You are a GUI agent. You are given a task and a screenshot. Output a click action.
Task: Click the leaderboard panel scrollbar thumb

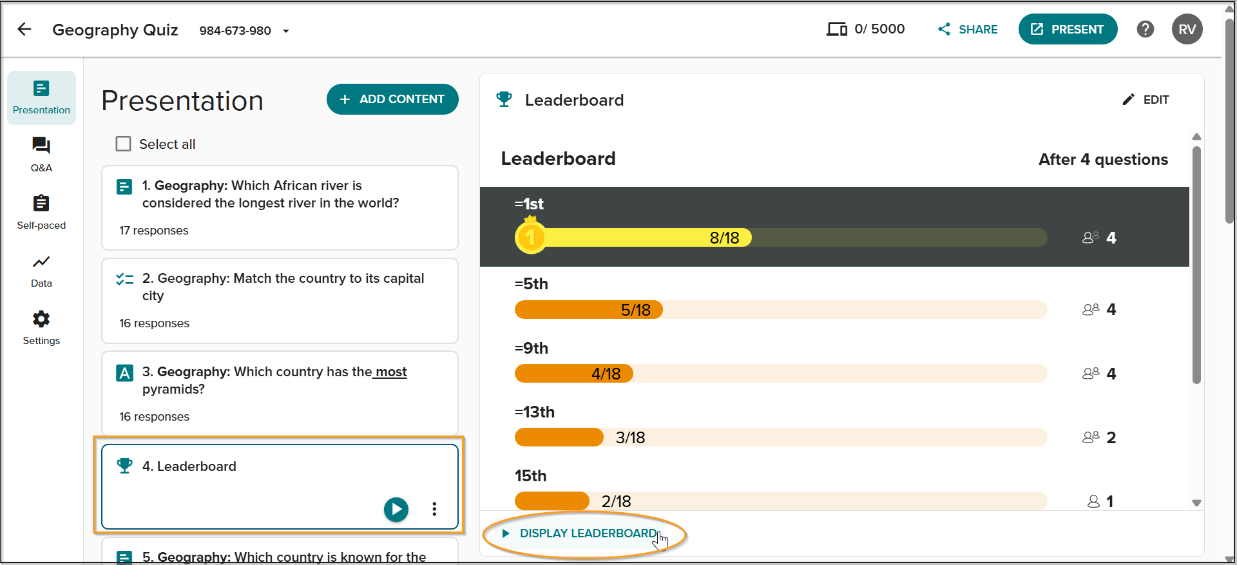tap(1196, 265)
